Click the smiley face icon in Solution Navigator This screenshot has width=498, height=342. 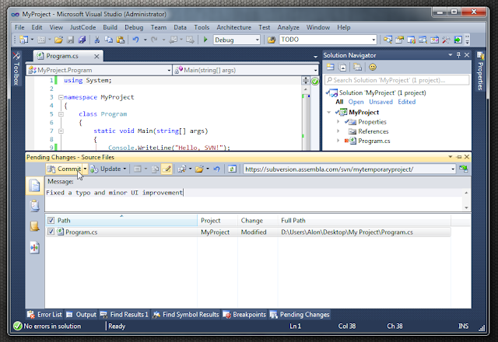click(372, 67)
